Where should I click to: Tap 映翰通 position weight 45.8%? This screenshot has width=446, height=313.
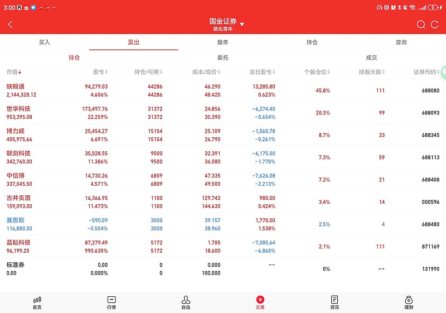pyautogui.click(x=323, y=90)
